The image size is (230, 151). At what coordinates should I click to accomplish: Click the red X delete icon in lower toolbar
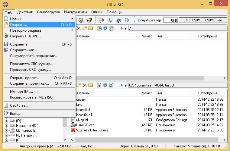point(85,85)
